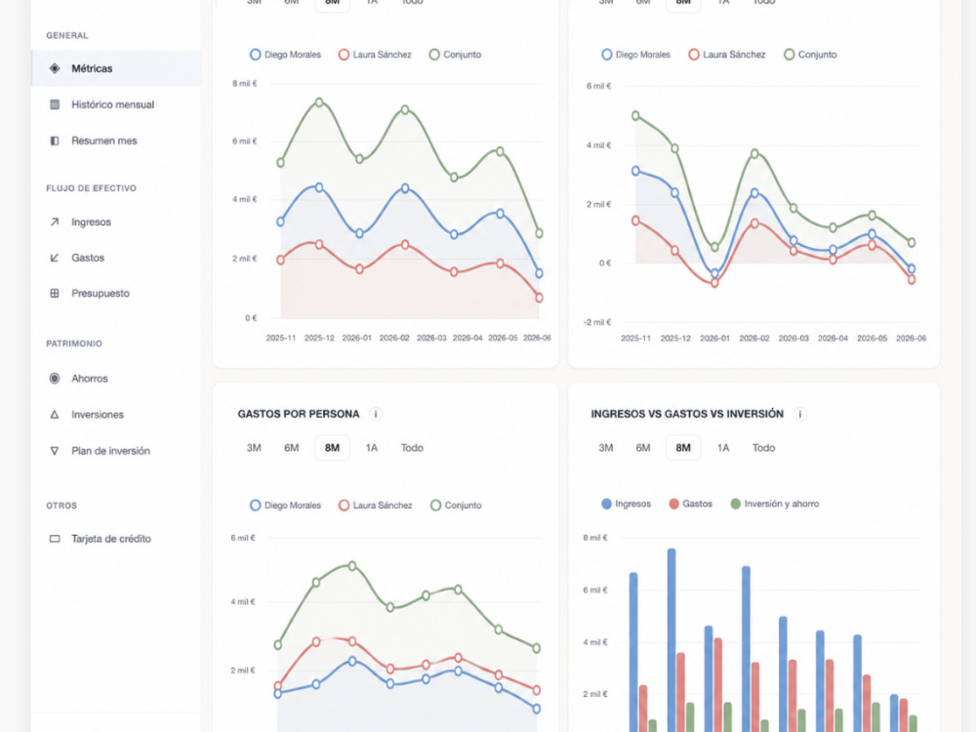The height and width of the screenshot is (732, 976).
Task: Click the Gastos down-arrow icon
Action: point(55,258)
